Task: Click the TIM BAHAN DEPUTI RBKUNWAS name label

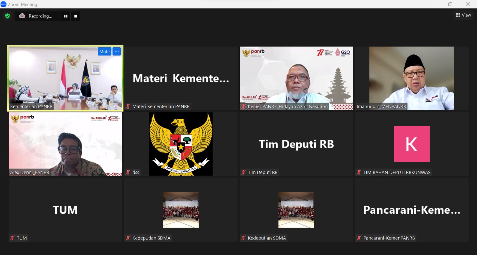Action: tap(397, 172)
